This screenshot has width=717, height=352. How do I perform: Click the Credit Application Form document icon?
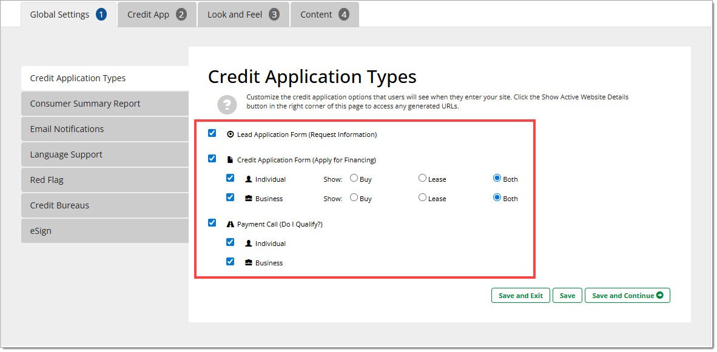[230, 160]
